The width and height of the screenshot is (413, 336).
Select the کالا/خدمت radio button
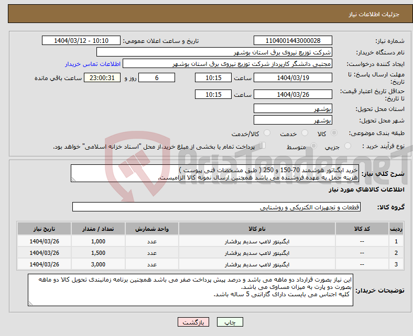pyautogui.click(x=267, y=133)
